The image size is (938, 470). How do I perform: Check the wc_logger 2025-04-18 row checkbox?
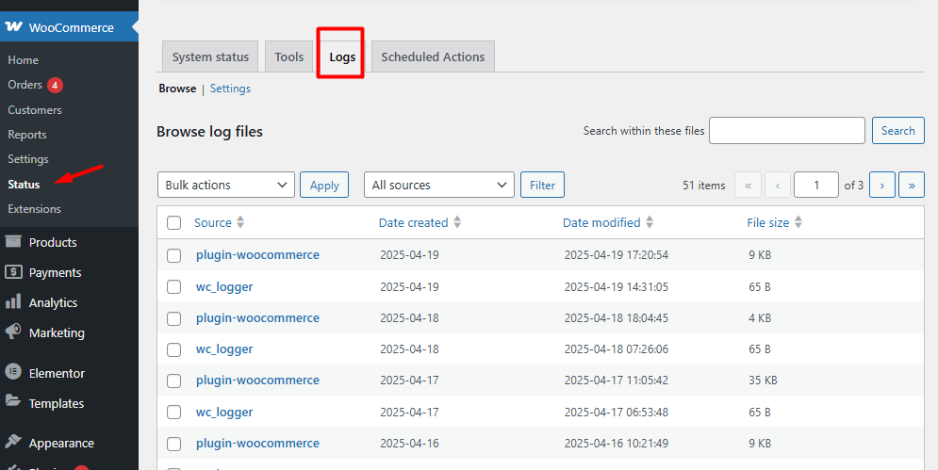point(174,349)
